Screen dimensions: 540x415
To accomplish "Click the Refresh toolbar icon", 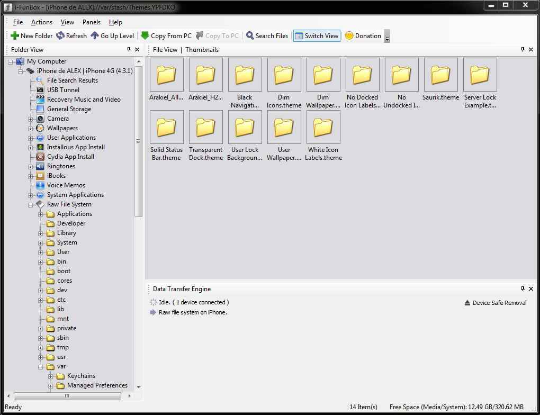I will [60, 35].
